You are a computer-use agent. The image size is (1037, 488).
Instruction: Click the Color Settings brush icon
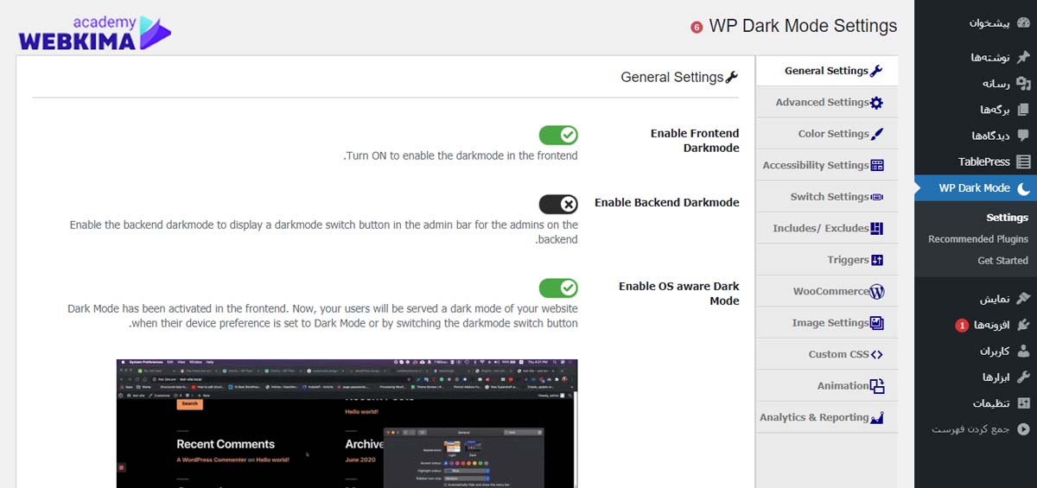877,134
